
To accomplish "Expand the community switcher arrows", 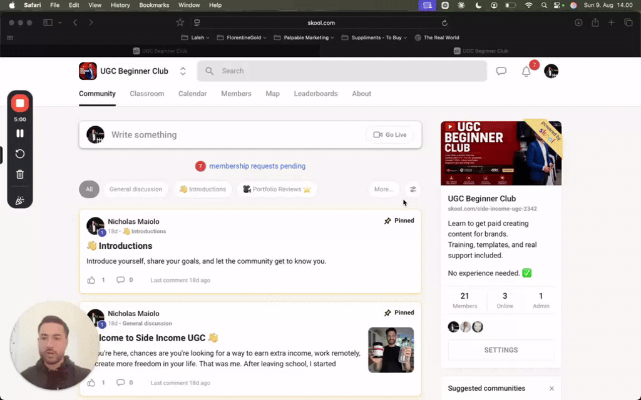I will tap(183, 71).
